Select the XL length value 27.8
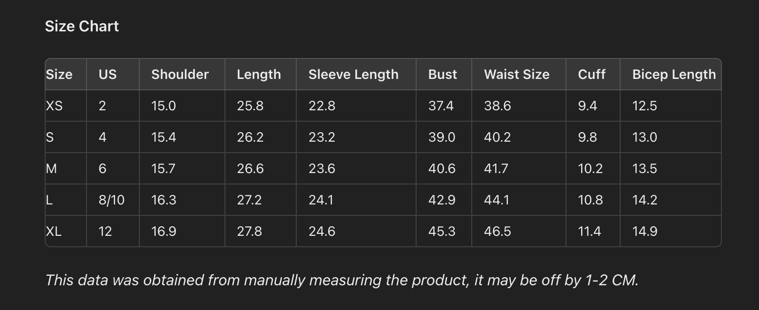This screenshot has width=759, height=310. 250,231
